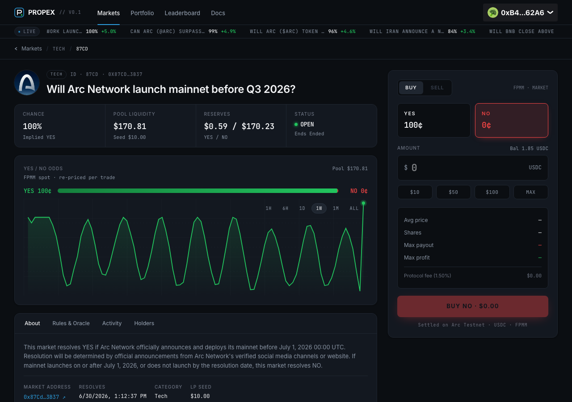Open the Rules & Oracle tab
Screen dimensions: 572x402
[71, 323]
